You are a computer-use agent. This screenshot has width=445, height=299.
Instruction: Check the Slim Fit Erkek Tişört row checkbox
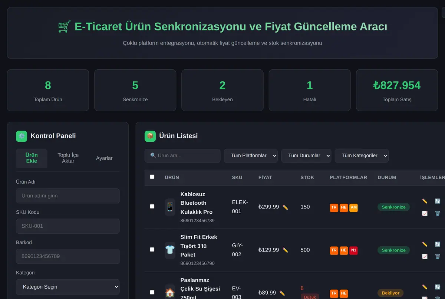coord(152,249)
